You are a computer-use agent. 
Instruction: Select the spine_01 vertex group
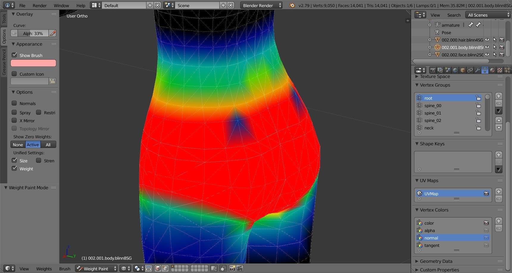pyautogui.click(x=449, y=113)
